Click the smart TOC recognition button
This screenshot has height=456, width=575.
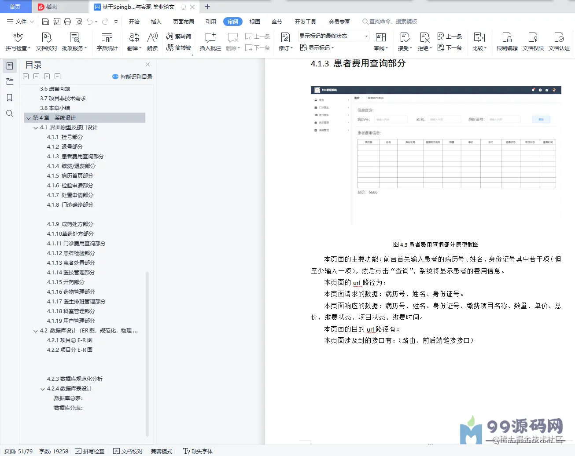(132, 77)
